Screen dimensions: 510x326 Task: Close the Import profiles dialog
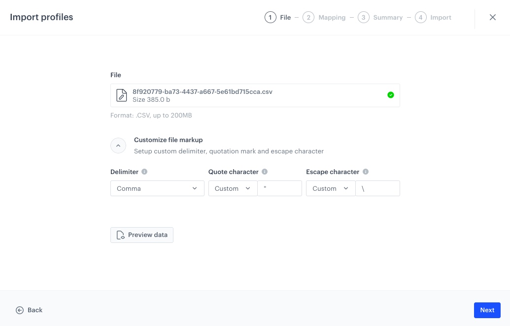pyautogui.click(x=492, y=17)
